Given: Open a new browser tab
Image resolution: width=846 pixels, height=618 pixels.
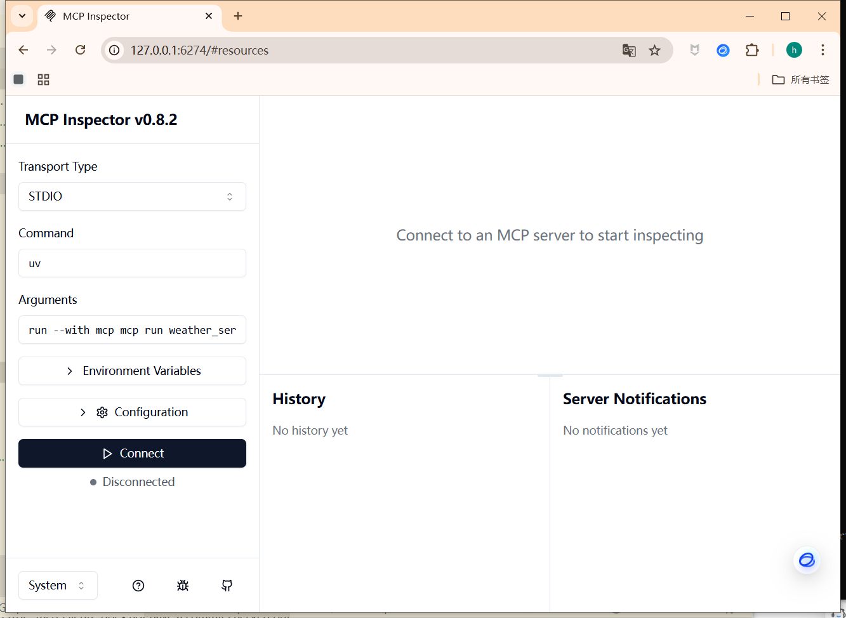Looking at the screenshot, I should pyautogui.click(x=238, y=16).
